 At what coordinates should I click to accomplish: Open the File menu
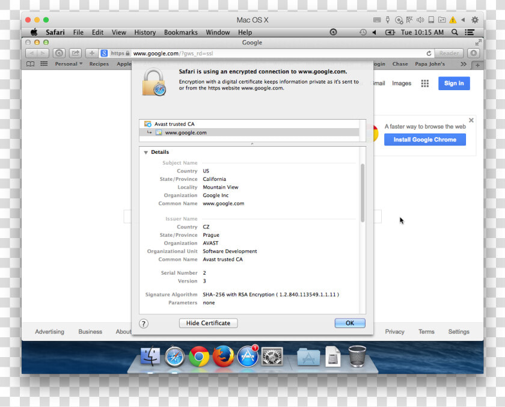(78, 32)
